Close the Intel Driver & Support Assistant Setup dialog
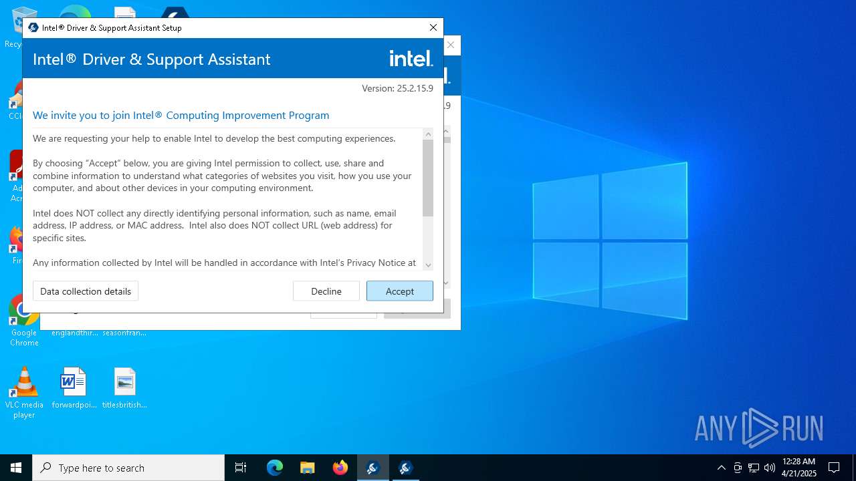The height and width of the screenshot is (481, 856). [x=433, y=27]
